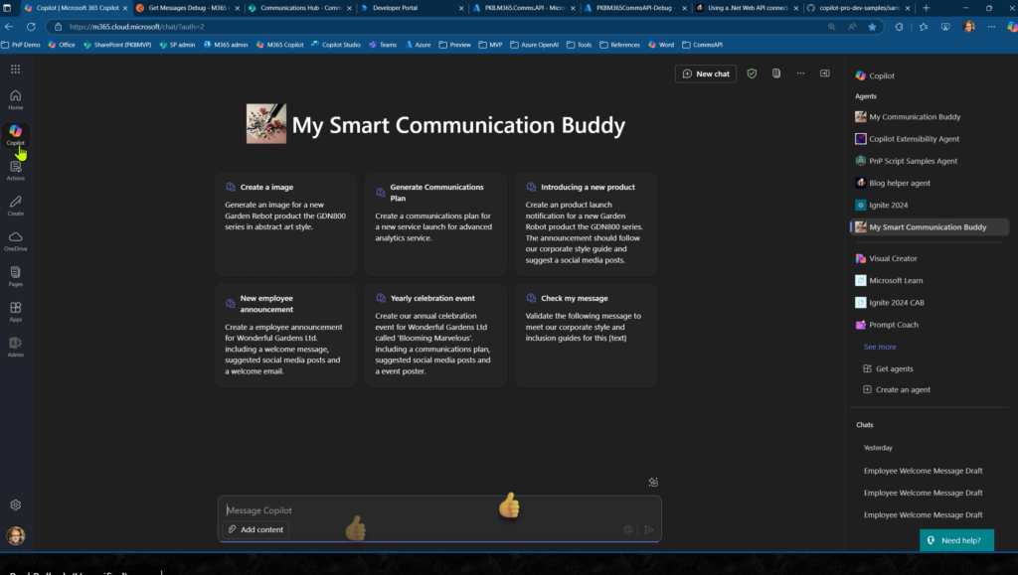This screenshot has width=1018, height=575.
Task: Open Pages in the left rail
Action: click(16, 276)
